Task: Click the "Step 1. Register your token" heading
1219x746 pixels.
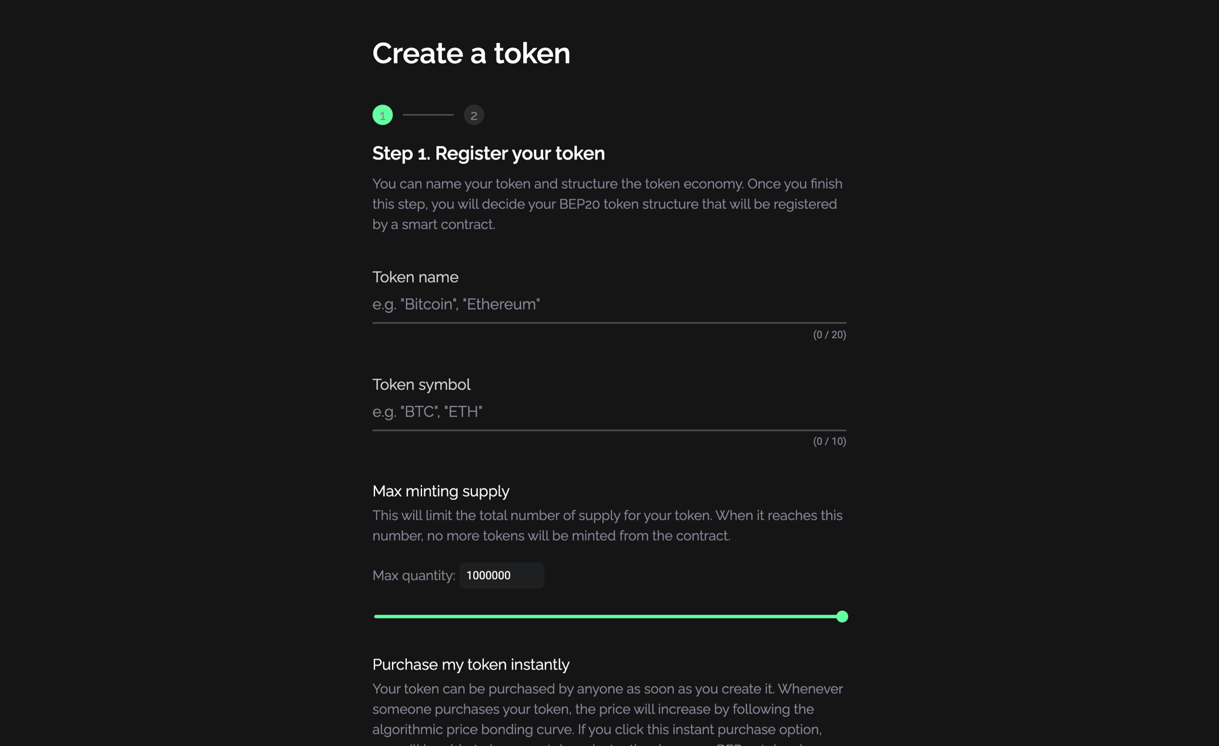Action: (488, 153)
